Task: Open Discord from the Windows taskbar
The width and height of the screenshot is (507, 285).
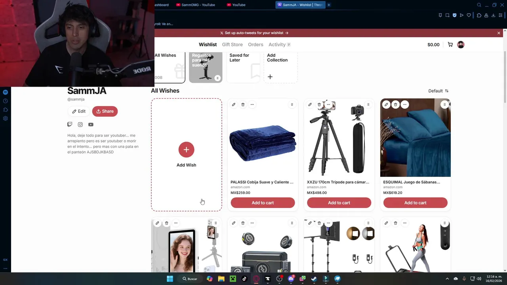Action: (291, 279)
